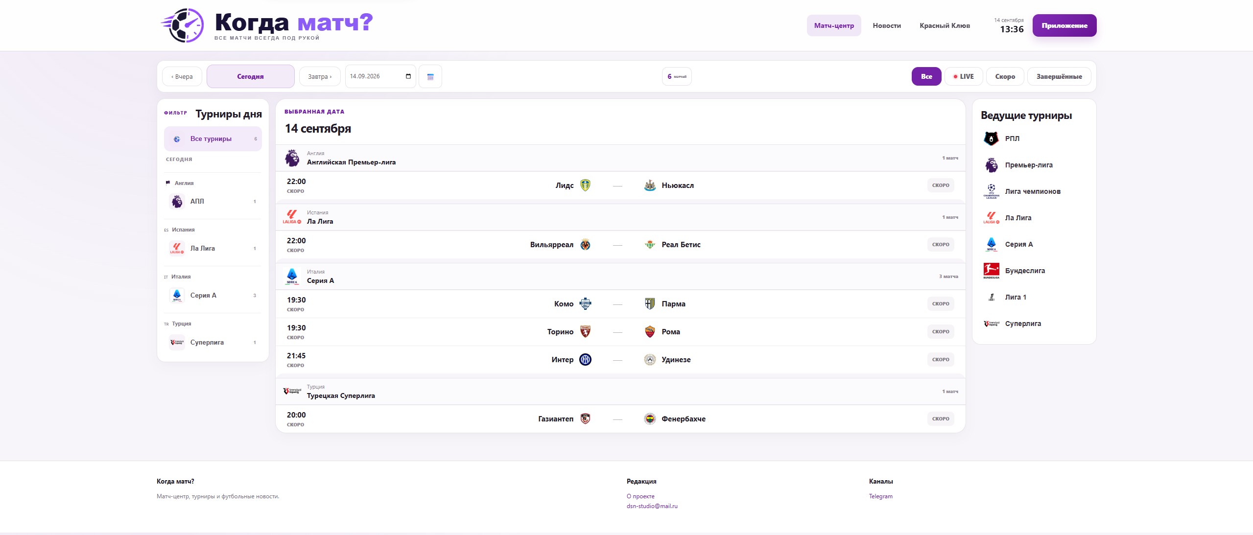
Task: Click the Roma club crest
Action: [x=650, y=331]
